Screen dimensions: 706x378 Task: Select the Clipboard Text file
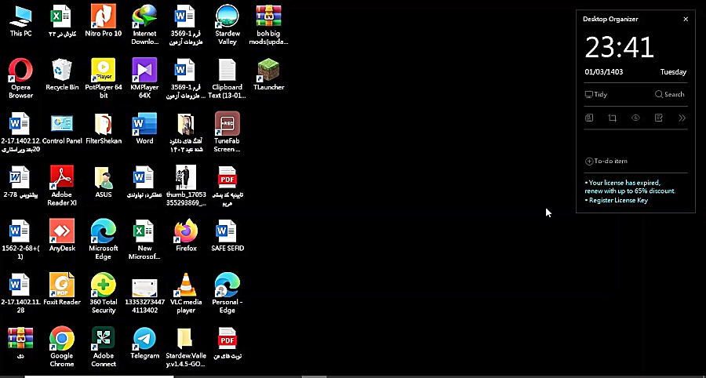point(227,78)
